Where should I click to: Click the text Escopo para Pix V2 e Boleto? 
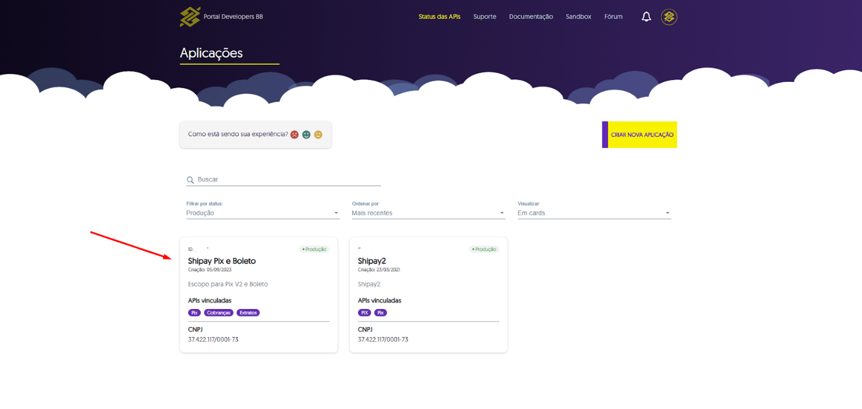pos(228,284)
